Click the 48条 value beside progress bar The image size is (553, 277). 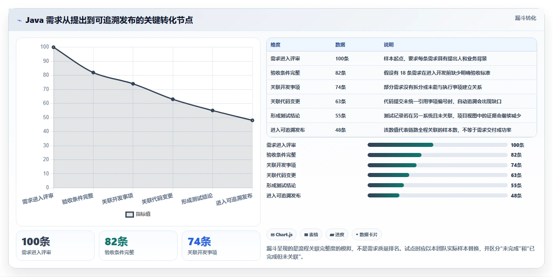(x=516, y=195)
